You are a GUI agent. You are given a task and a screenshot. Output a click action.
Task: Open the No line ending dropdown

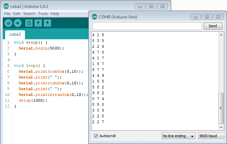coord(178,136)
